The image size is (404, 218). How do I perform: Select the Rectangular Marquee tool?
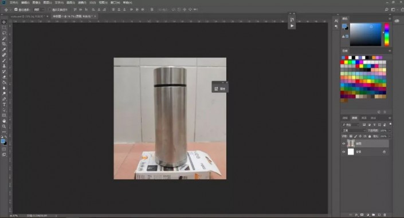[4, 27]
